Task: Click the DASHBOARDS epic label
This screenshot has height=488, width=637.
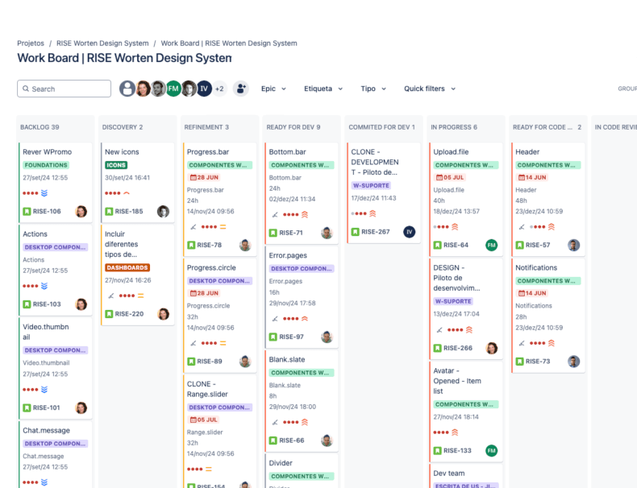Action: 127,267
